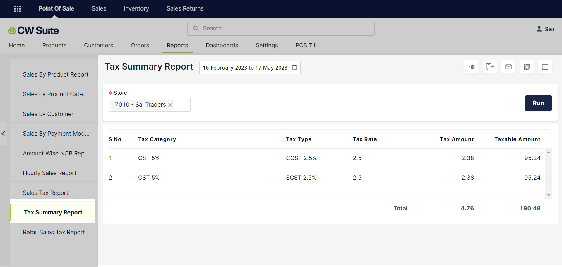562x267 pixels.
Task: Click the pivot view icon
Action: coord(527,67)
